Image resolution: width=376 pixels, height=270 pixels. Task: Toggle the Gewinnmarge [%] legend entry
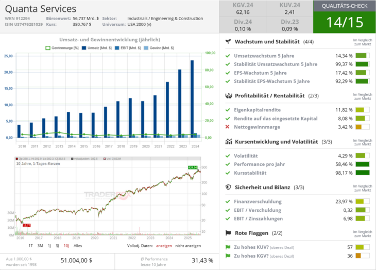point(62,48)
